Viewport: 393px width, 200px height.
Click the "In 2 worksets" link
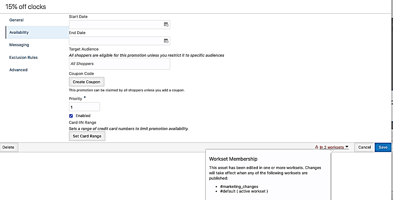tap(332, 147)
